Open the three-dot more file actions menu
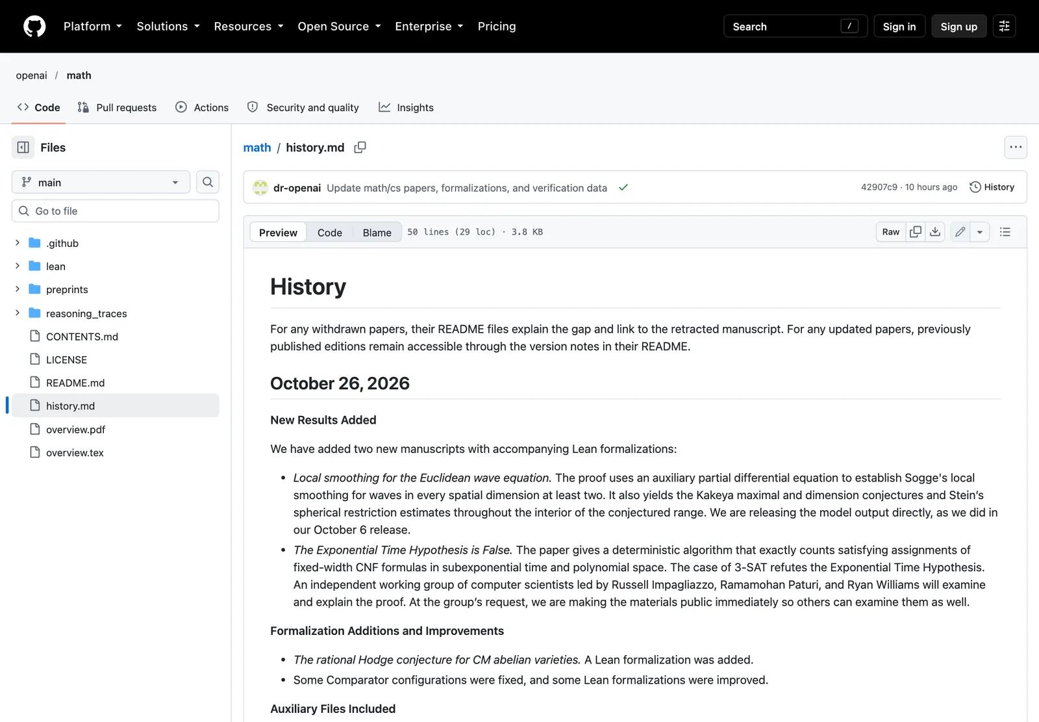 [x=1016, y=148]
